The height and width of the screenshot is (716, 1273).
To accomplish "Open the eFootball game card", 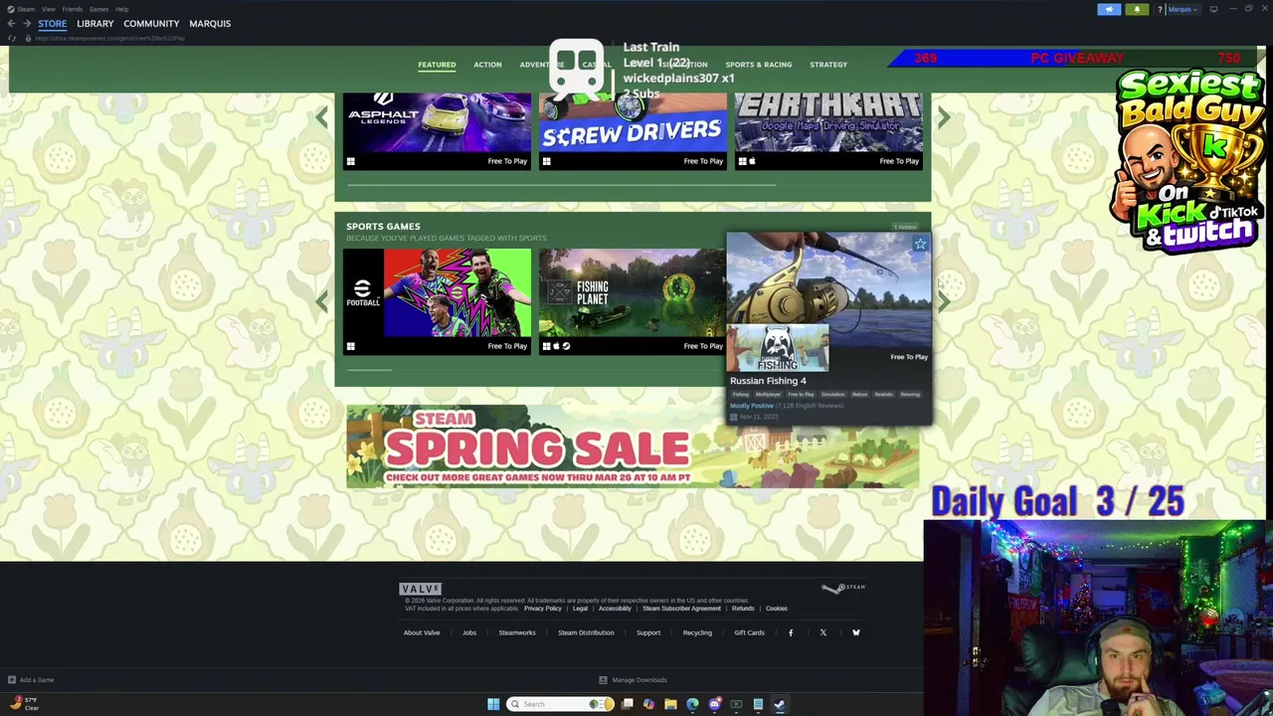I will pyautogui.click(x=437, y=300).
